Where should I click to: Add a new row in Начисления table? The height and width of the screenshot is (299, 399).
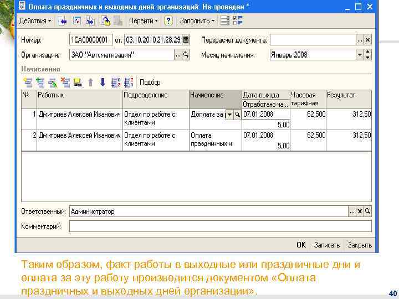click(x=28, y=83)
